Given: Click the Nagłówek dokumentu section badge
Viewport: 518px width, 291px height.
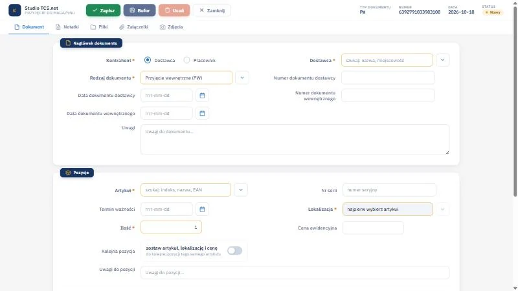Looking at the screenshot, I should [91, 43].
